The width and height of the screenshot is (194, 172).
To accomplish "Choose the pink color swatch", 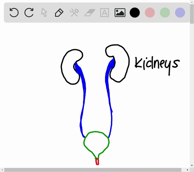I will 150,13.
